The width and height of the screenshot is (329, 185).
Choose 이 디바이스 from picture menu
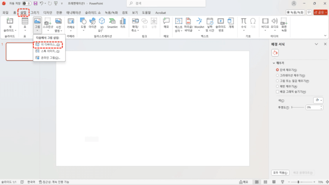pyautogui.click(x=48, y=44)
